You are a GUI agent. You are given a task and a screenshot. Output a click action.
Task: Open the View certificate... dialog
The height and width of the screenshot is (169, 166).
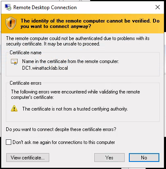pos(28,158)
